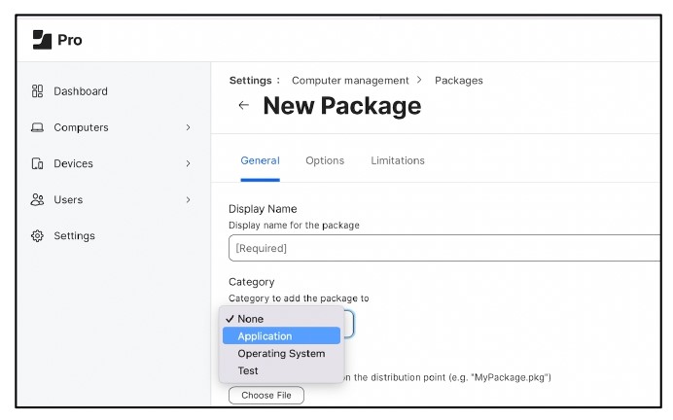Screen dimensions: 673x420
Task: Click the Choose File button
Action: (x=266, y=395)
